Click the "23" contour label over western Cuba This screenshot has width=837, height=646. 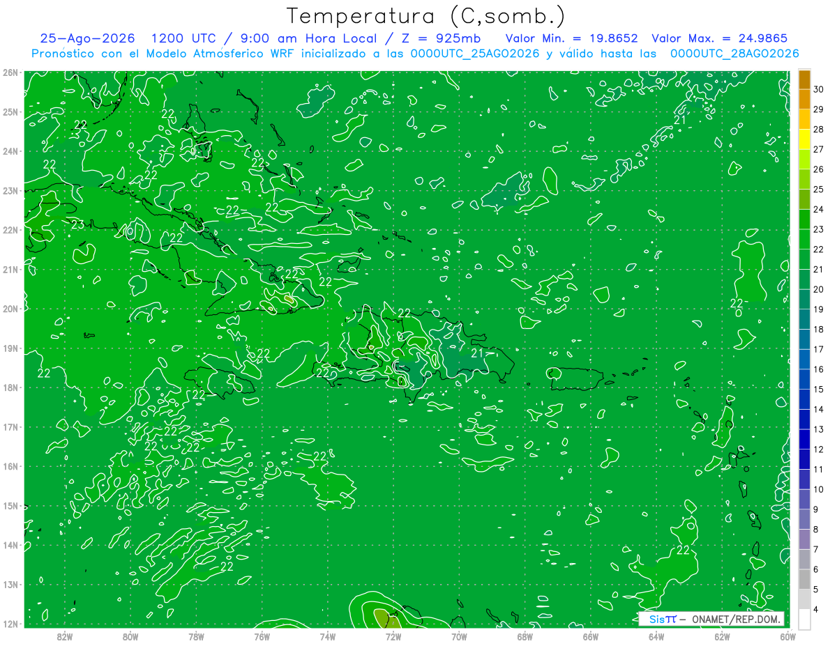pos(78,224)
